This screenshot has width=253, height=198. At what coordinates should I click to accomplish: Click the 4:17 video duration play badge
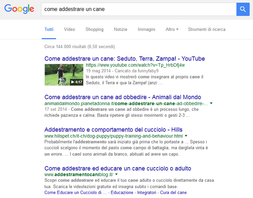(x=77, y=82)
